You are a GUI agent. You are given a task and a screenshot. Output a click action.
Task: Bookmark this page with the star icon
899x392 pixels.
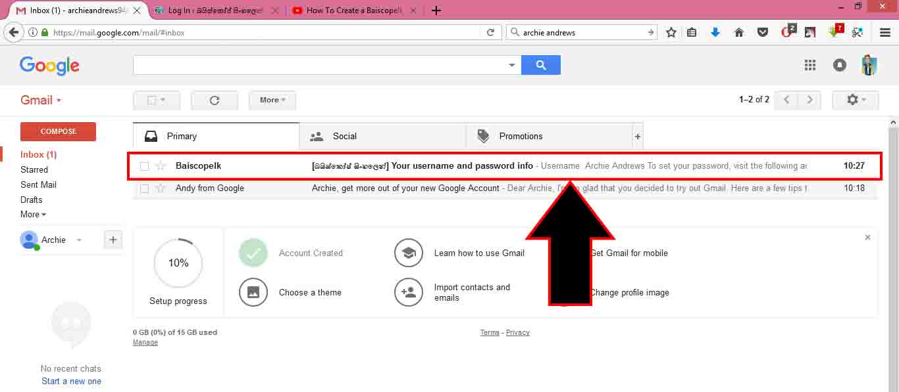pos(671,32)
